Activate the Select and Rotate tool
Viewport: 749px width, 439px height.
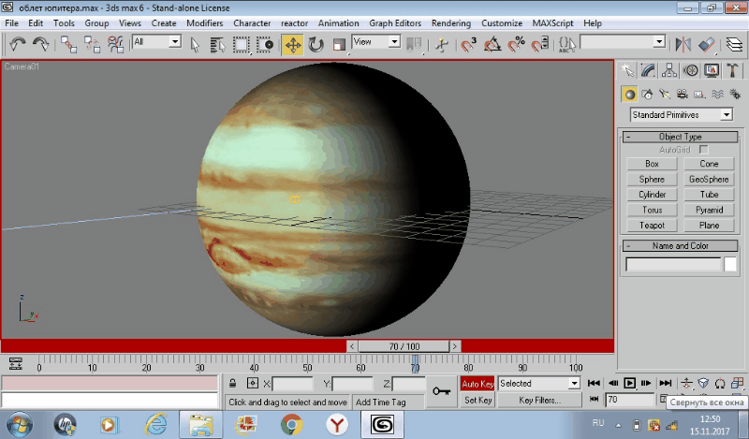tap(316, 43)
